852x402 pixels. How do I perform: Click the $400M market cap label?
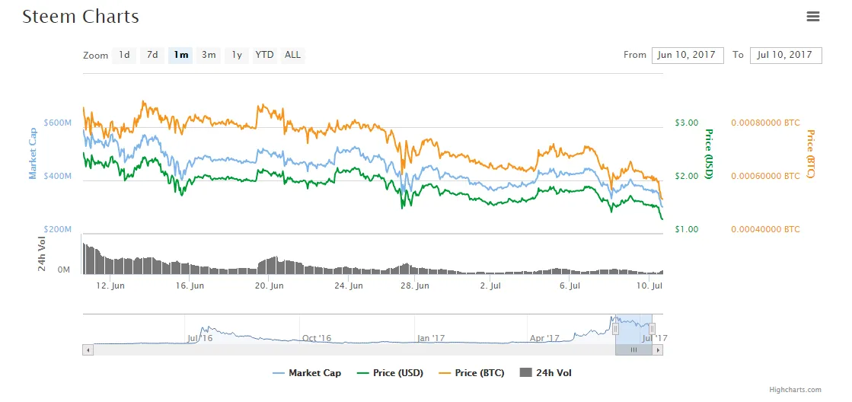(x=58, y=176)
